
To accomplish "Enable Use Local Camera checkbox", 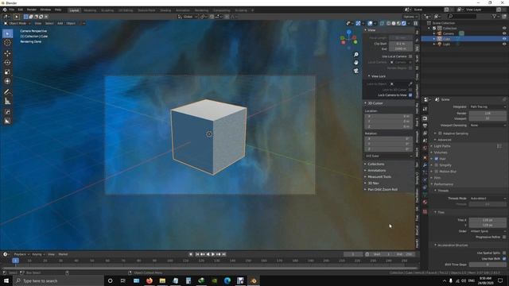I will coord(410,56).
